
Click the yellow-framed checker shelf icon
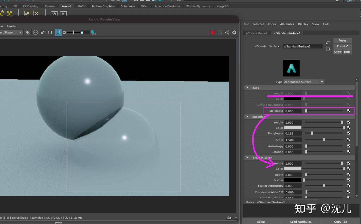click(36, 13)
